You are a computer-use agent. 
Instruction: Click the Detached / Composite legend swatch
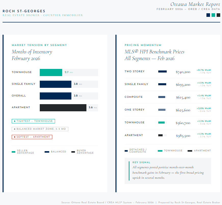[126, 151]
